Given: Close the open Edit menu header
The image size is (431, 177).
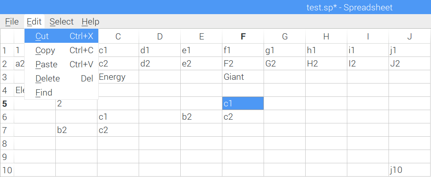Looking at the screenshot, I should point(34,22).
